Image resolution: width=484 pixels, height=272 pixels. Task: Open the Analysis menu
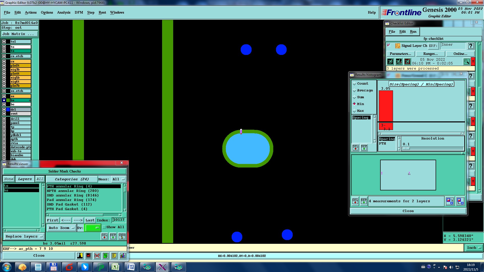point(64,13)
